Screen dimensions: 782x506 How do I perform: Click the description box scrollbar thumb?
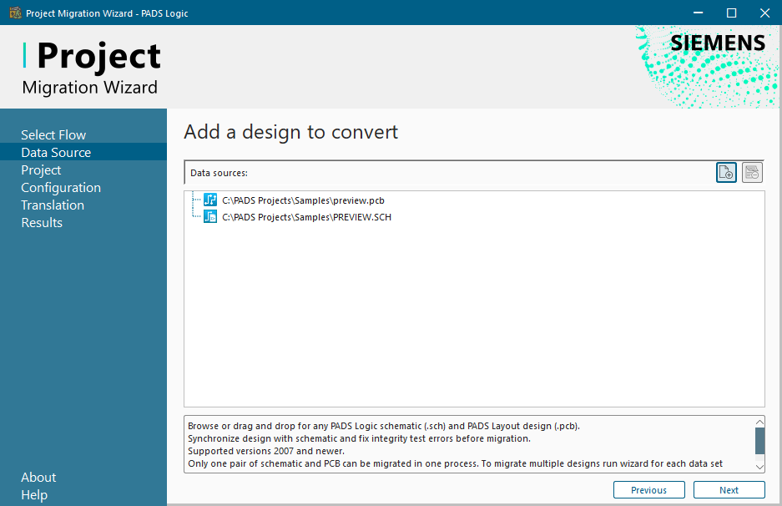pyautogui.click(x=759, y=440)
